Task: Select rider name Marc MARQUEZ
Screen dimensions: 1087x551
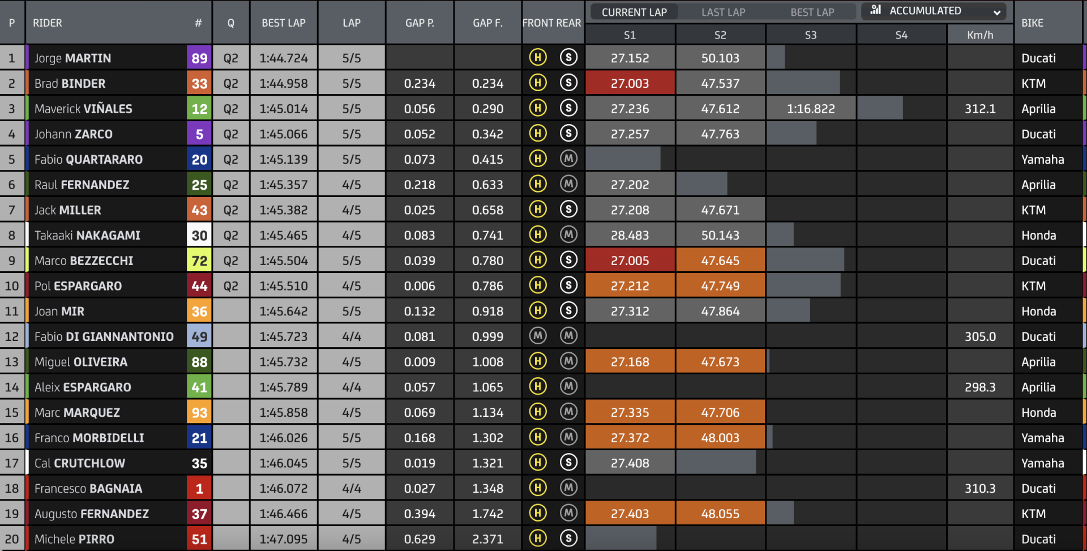Action: pos(77,412)
